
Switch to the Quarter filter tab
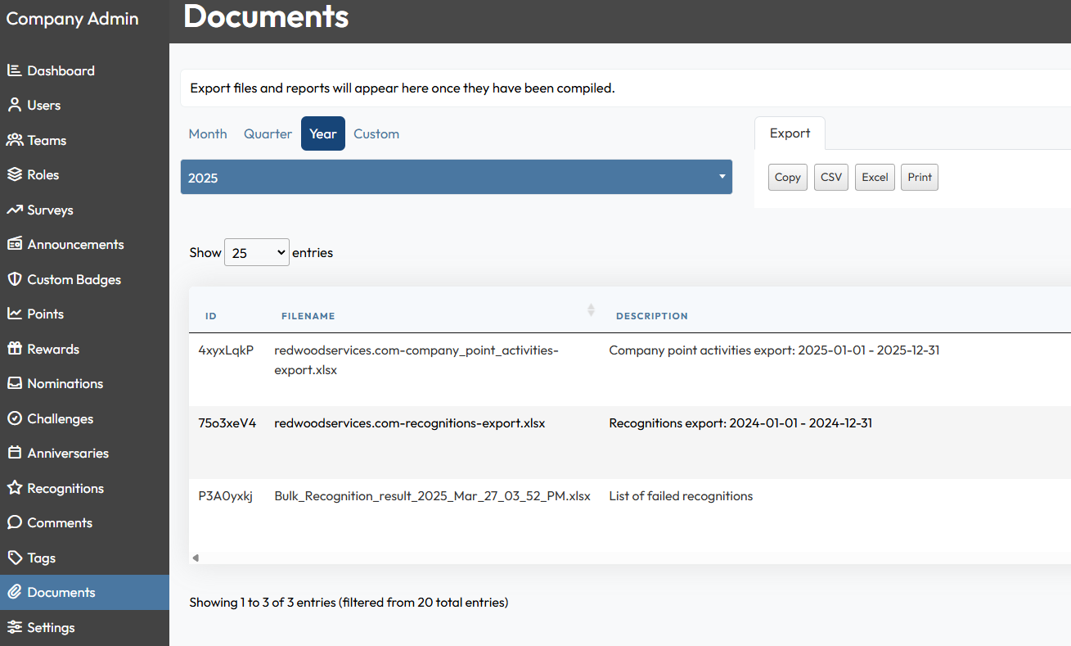(x=268, y=133)
